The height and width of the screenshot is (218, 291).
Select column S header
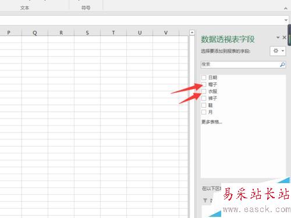87,33
